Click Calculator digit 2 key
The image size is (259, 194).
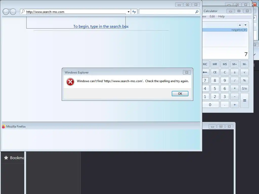215,96
